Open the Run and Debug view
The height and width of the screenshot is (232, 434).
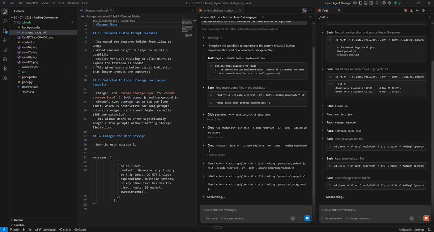[5, 40]
